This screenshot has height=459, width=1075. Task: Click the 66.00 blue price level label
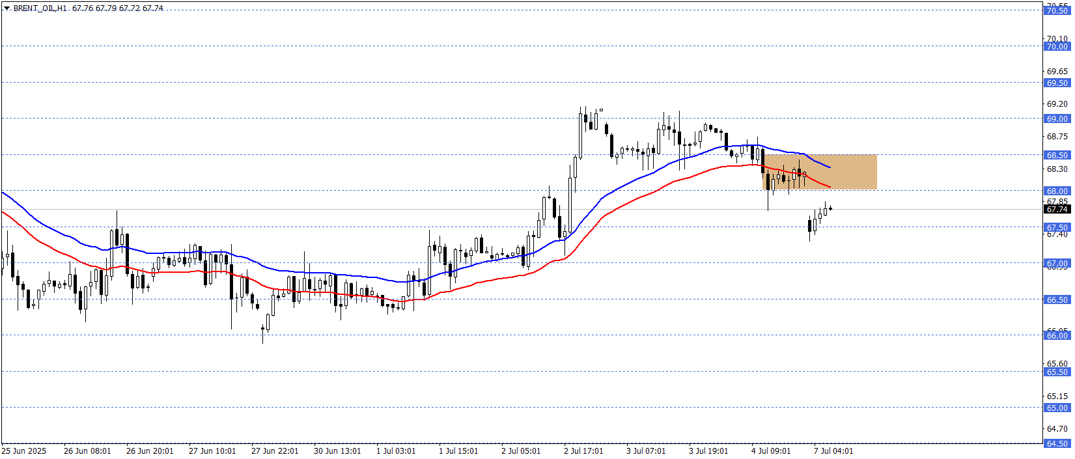click(x=1057, y=335)
